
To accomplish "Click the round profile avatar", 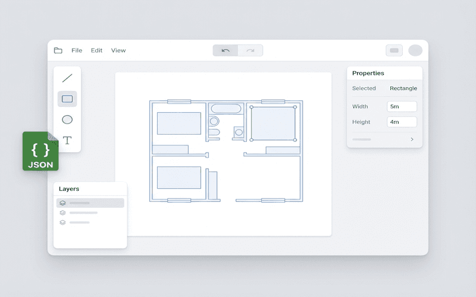I will click(x=415, y=50).
